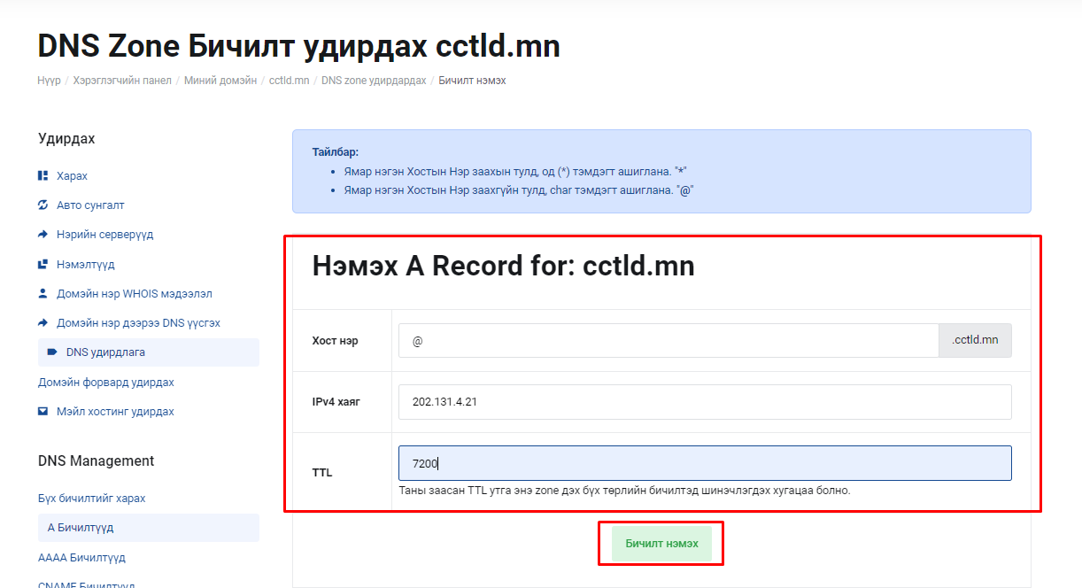1082x588 pixels.
Task: Click the Хост нэр field label
Action: 336,341
